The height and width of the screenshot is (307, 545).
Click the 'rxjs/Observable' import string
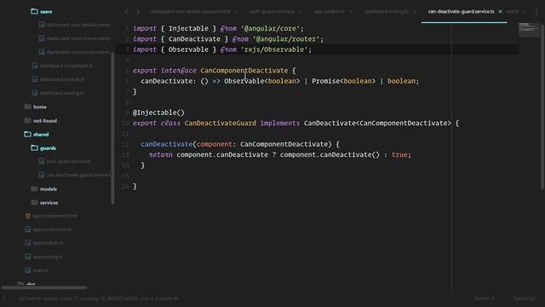(x=274, y=49)
